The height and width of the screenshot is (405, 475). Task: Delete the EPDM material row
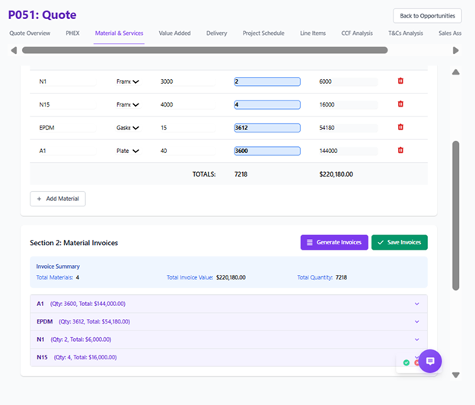[400, 127]
